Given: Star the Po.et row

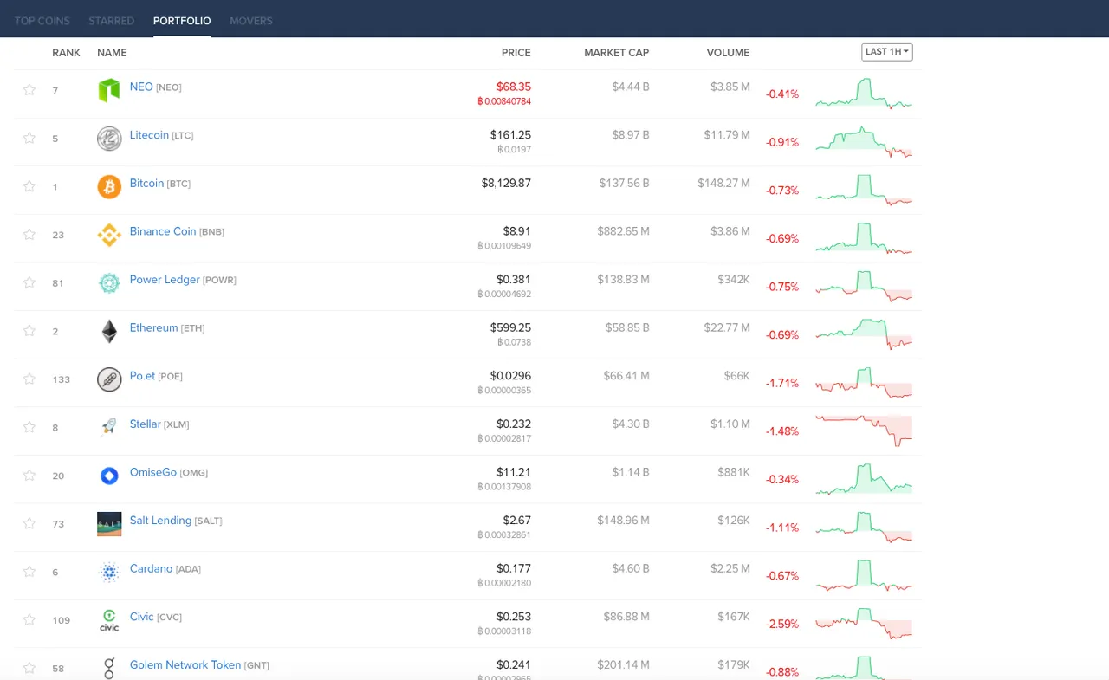Looking at the screenshot, I should point(29,379).
